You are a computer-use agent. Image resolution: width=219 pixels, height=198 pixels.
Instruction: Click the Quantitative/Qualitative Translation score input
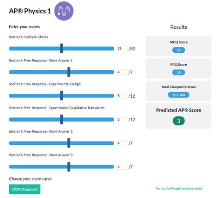point(122,119)
